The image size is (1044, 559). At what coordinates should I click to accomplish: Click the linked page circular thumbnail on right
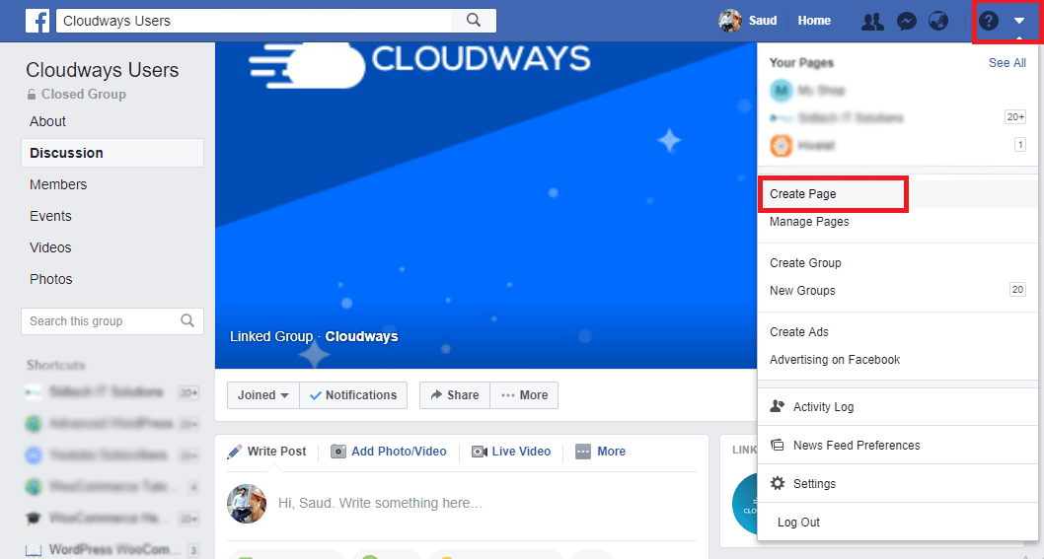tap(745, 504)
